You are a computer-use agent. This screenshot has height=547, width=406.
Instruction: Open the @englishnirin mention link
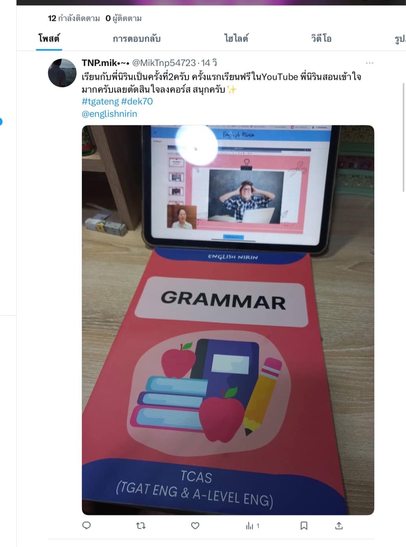(109, 114)
